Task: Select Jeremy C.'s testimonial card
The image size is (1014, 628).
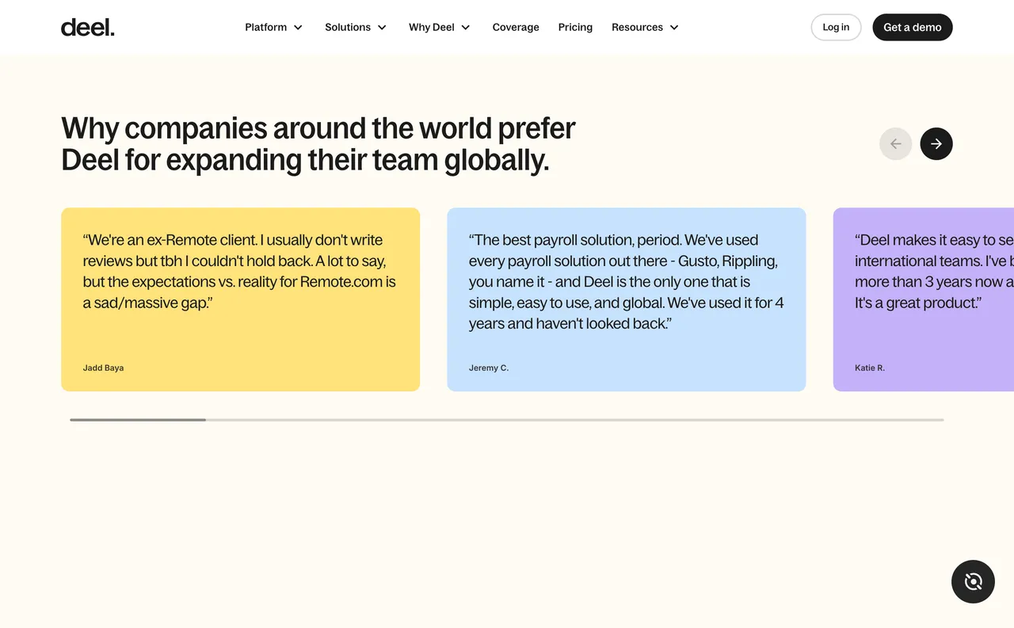Action: pos(626,299)
